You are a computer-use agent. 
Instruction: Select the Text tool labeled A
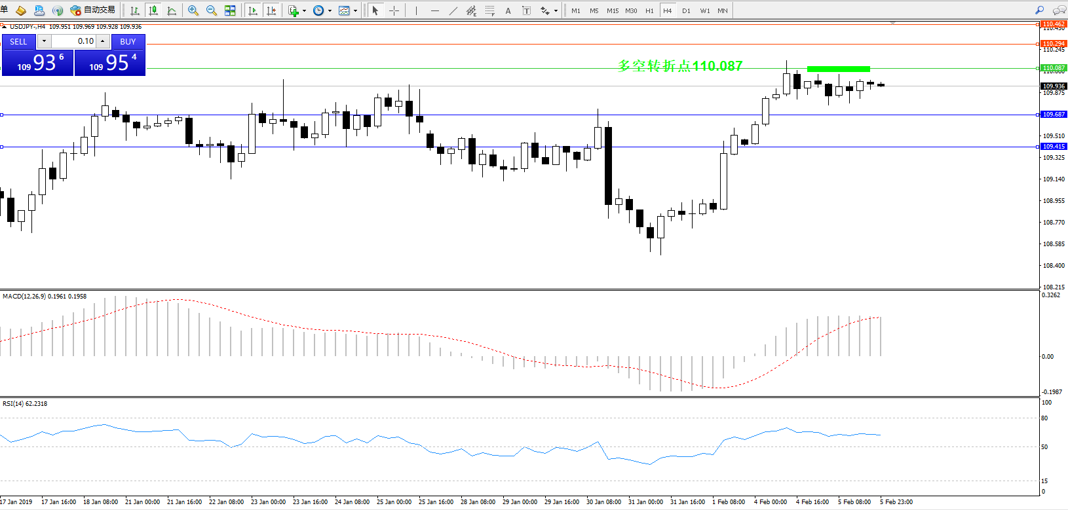point(508,10)
